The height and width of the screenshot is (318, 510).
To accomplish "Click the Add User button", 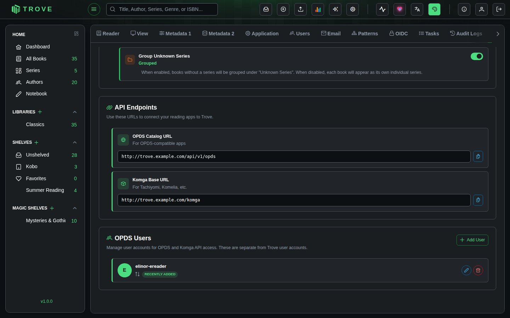I will click(x=472, y=240).
